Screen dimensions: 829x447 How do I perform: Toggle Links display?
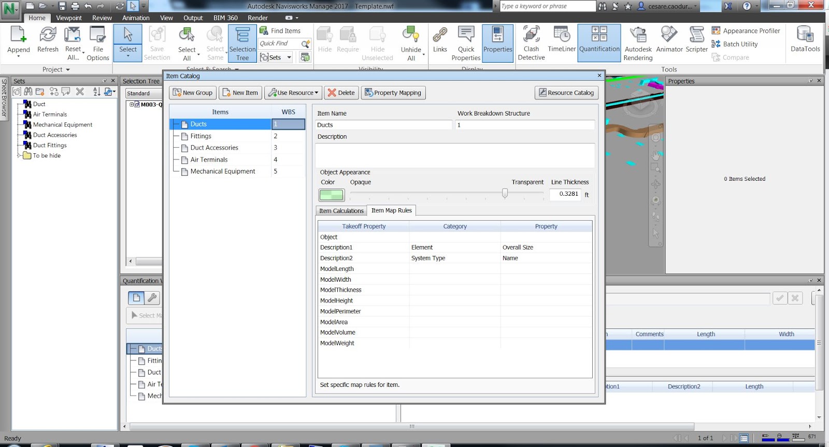440,39
